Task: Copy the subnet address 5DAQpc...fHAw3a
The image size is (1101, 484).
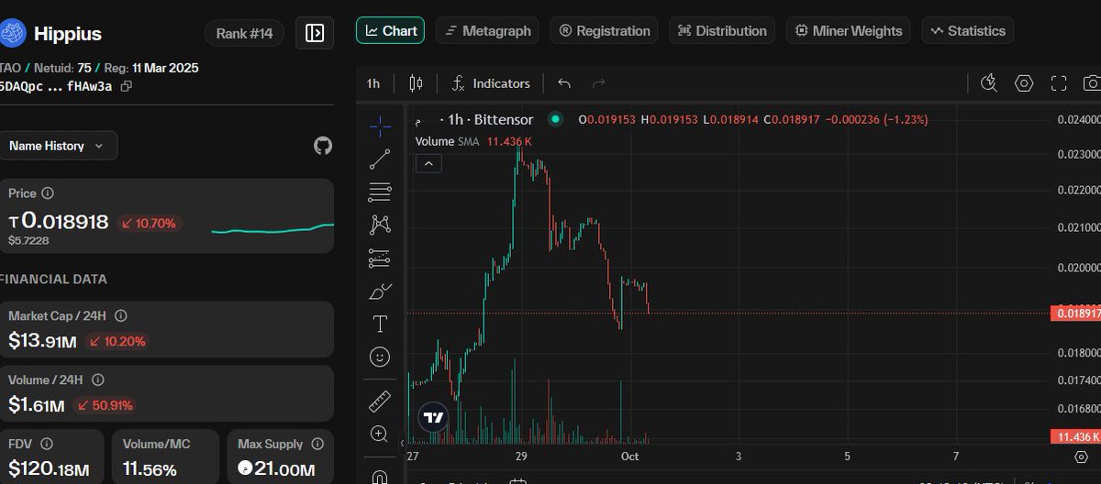Action: pyautogui.click(x=127, y=86)
